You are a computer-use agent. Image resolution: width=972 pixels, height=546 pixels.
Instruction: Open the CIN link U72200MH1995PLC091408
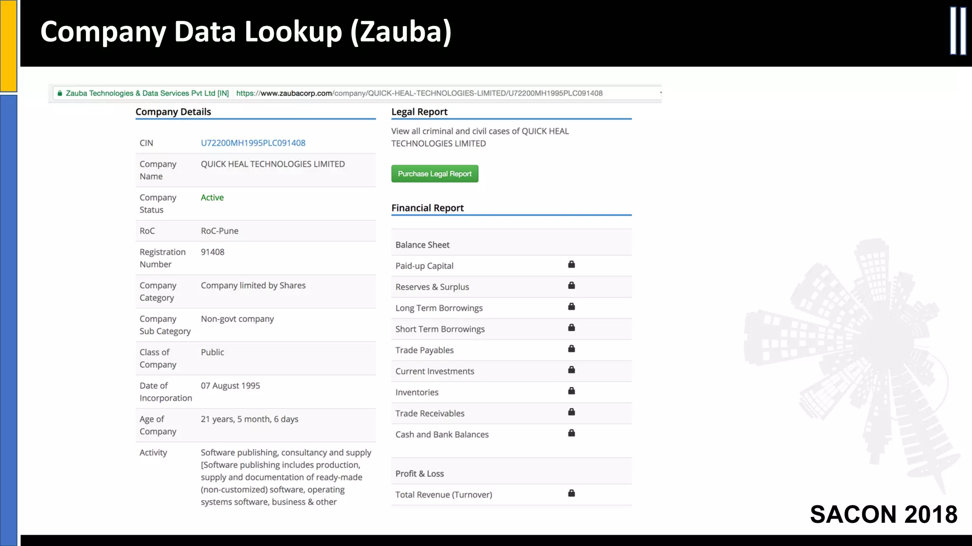coord(253,143)
